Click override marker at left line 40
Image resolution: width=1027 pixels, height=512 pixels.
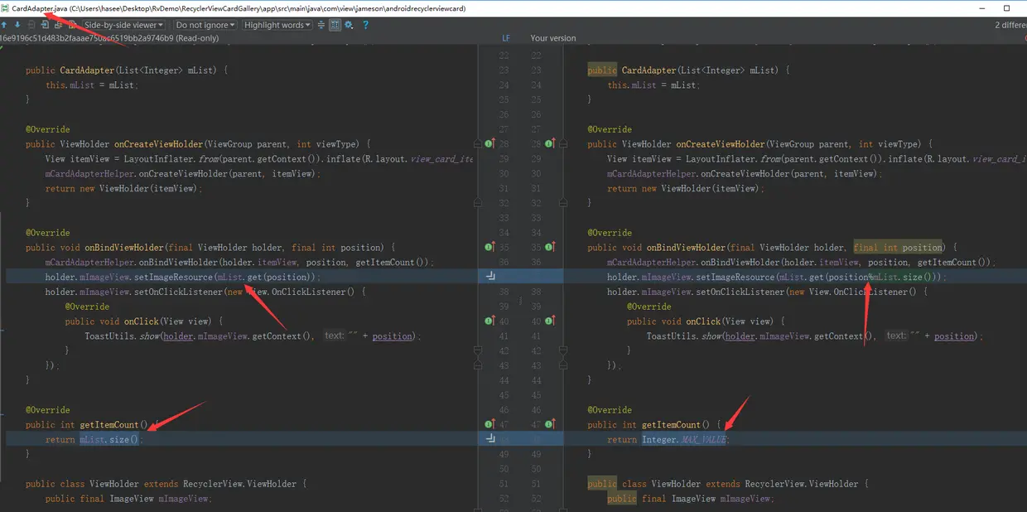tap(490, 321)
